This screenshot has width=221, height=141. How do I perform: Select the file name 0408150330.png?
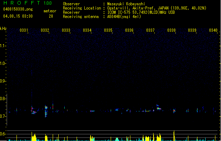[18, 9]
